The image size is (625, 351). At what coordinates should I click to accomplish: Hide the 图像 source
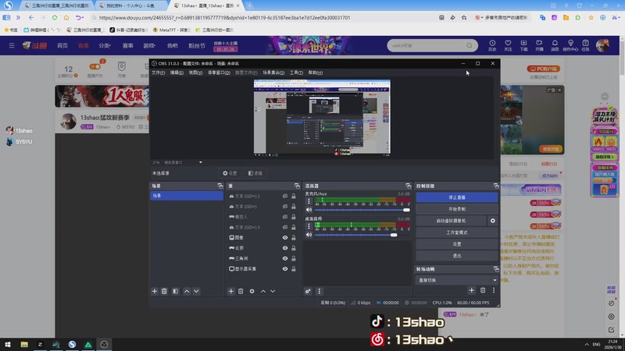[x=285, y=238]
